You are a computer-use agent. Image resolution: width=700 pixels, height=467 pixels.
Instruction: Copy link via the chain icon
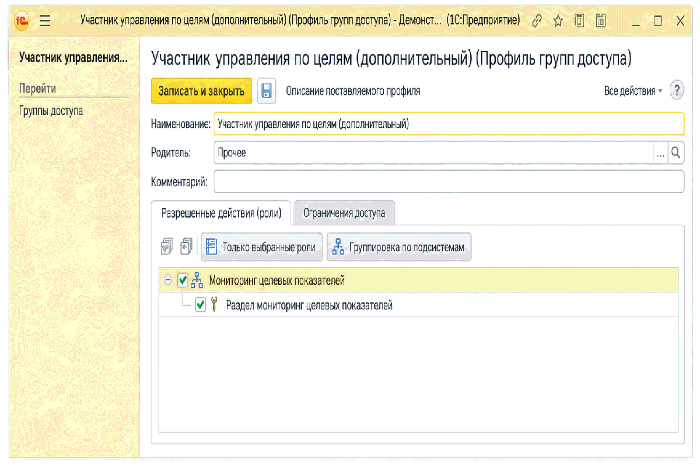537,22
